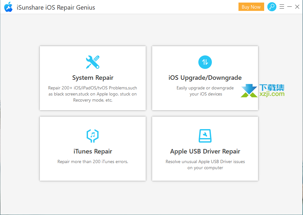Click the iSunshare iOS Repair Genius title
303x215 pixels.
click(x=56, y=7)
